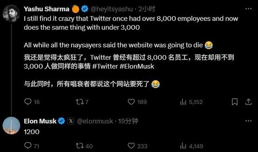The height and width of the screenshot is (152, 258).
Task: Open the #Twitter hashtag
Action: pyautogui.click(x=105, y=66)
